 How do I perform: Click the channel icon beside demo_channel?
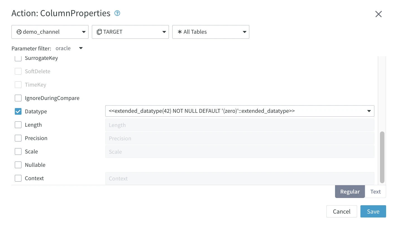tap(19, 32)
